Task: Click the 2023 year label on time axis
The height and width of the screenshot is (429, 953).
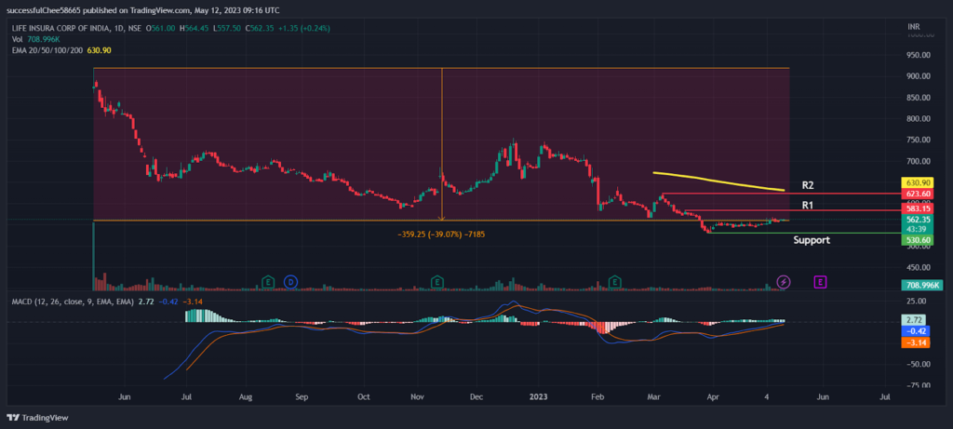Action: tap(539, 396)
